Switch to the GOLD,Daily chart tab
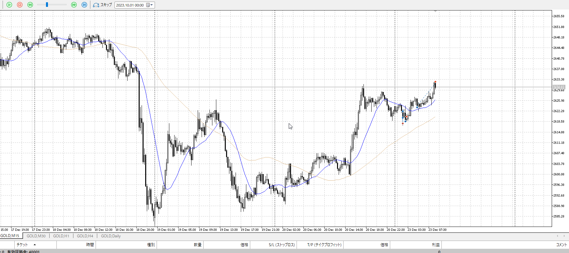Image resolution: width=569 pixels, height=253 pixels. point(111,236)
